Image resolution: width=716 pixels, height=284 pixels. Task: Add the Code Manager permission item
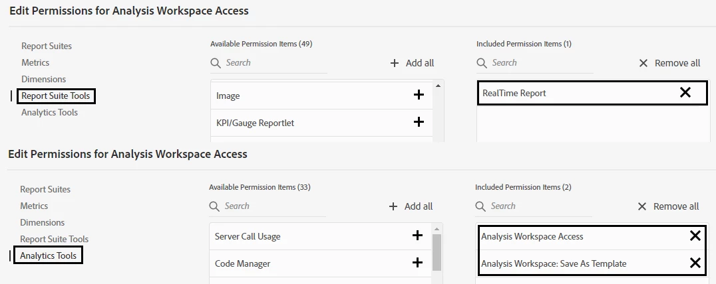click(x=417, y=263)
